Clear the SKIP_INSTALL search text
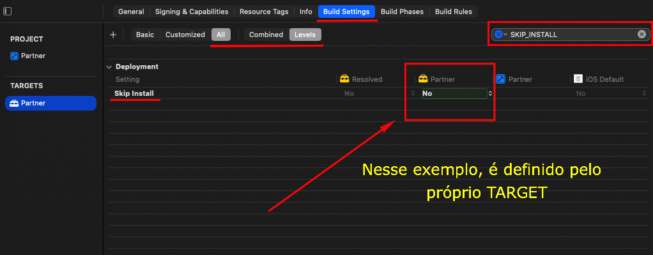The image size is (653, 255). (641, 34)
